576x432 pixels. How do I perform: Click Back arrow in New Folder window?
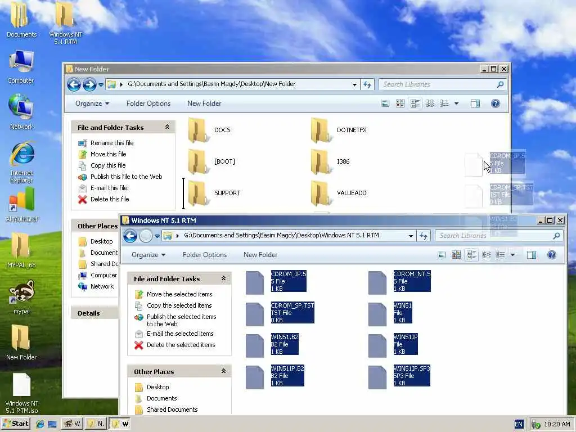click(74, 84)
